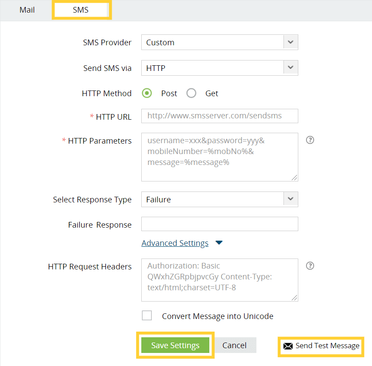Viewport: 372px width, 366px height.
Task: Focus the HTTP URL input field
Action: tap(219, 116)
